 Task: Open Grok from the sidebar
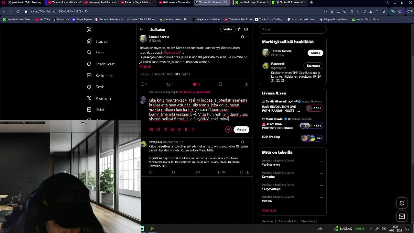95,87
